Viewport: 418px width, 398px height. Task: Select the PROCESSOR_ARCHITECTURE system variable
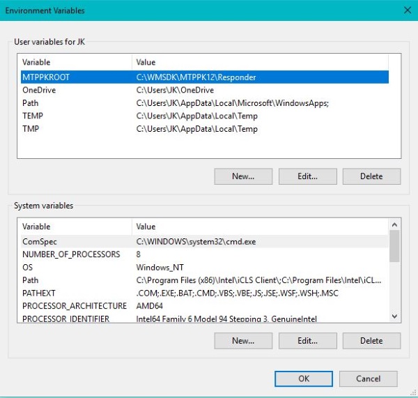(x=204, y=306)
